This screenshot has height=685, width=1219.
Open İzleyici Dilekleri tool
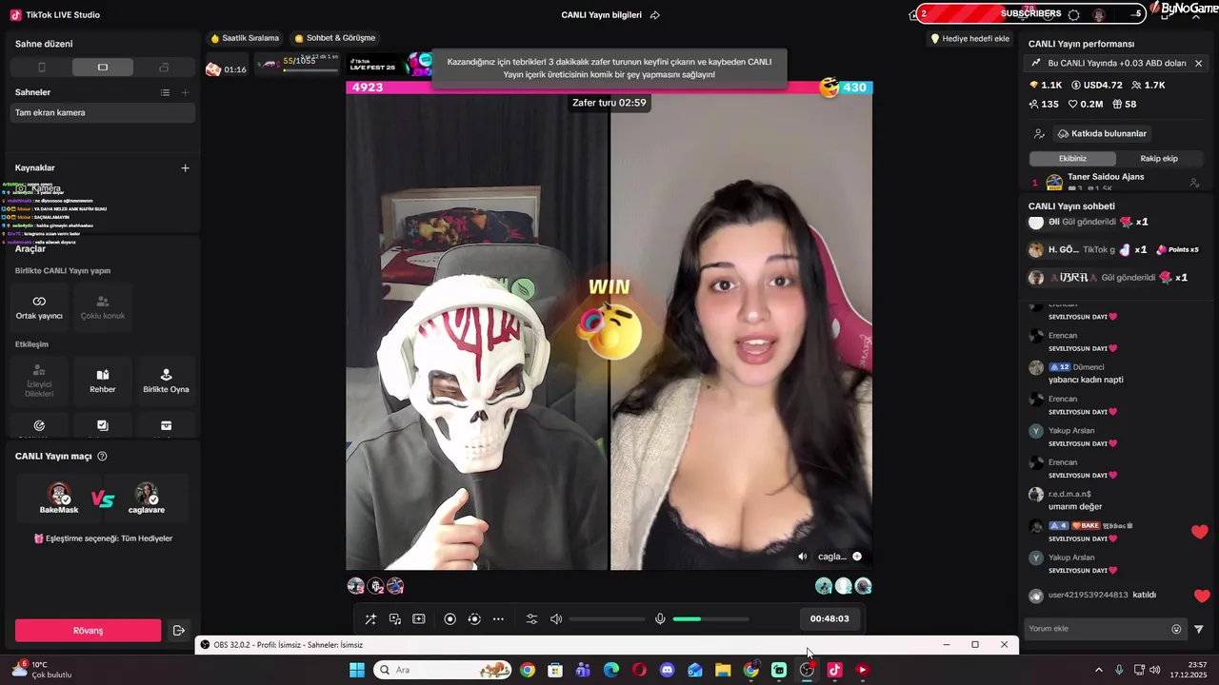(x=39, y=382)
